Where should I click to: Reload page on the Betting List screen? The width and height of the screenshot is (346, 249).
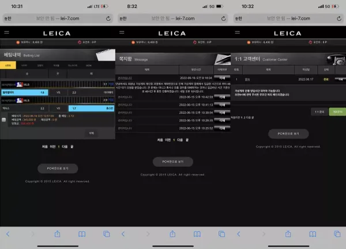click(108, 18)
